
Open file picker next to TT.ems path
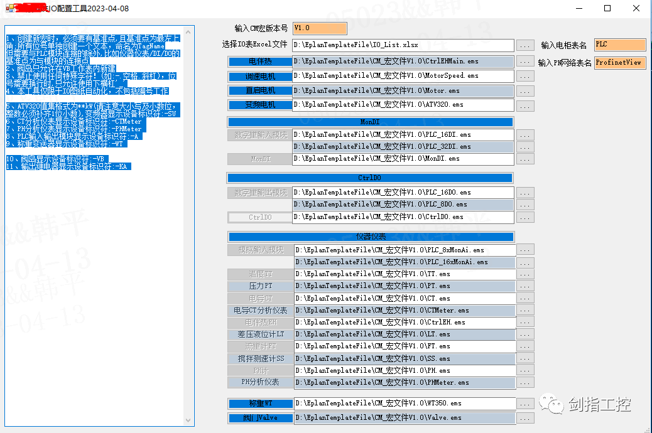tap(525, 274)
